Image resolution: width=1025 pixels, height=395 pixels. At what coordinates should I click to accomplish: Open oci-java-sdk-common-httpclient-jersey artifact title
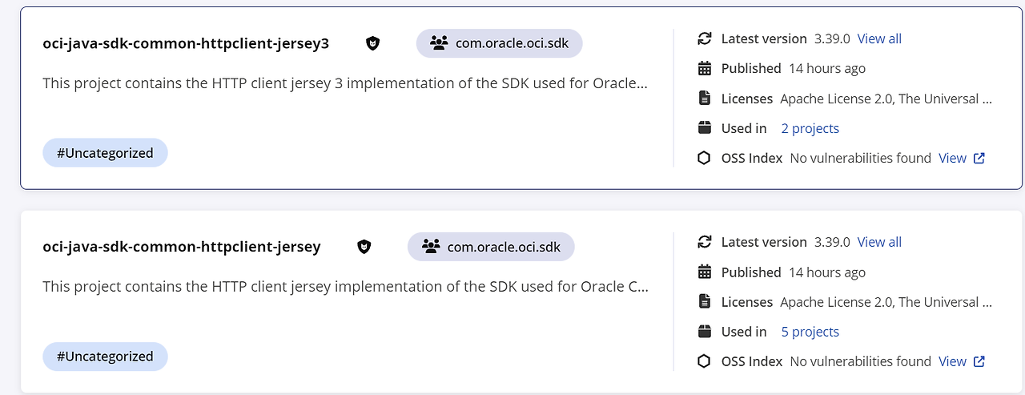[x=182, y=247]
